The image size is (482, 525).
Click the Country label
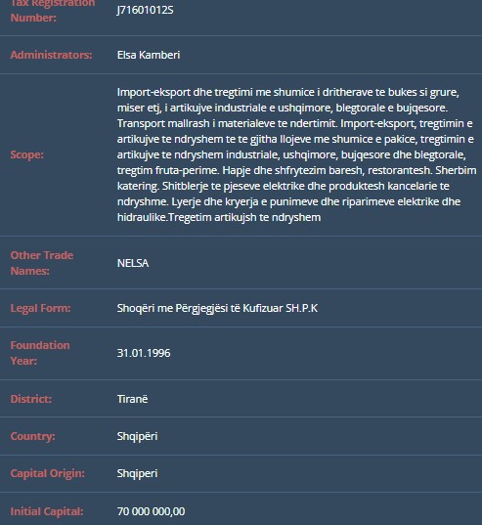click(32, 436)
